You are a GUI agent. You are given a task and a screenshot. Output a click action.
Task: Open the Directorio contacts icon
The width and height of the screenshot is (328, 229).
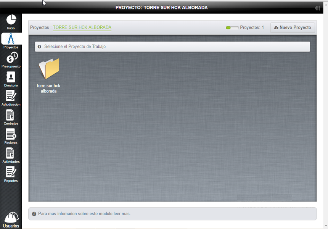point(11,77)
